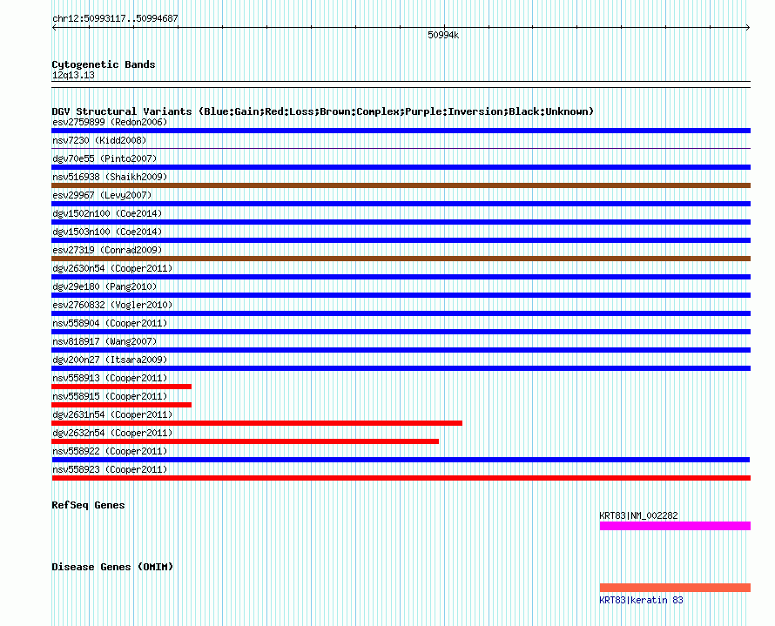The width and height of the screenshot is (775, 626).
Task: Click the nsv558904 (Cooper2011) label
Action: click(x=110, y=323)
